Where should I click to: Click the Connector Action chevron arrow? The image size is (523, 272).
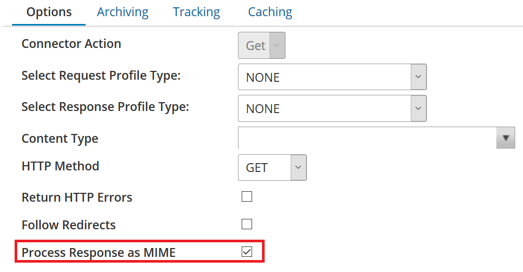point(277,46)
